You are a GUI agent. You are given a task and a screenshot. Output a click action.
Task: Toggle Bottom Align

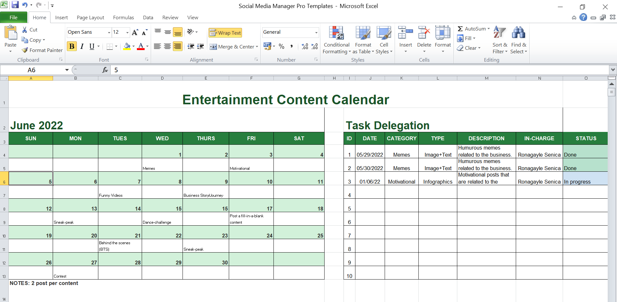click(x=177, y=32)
